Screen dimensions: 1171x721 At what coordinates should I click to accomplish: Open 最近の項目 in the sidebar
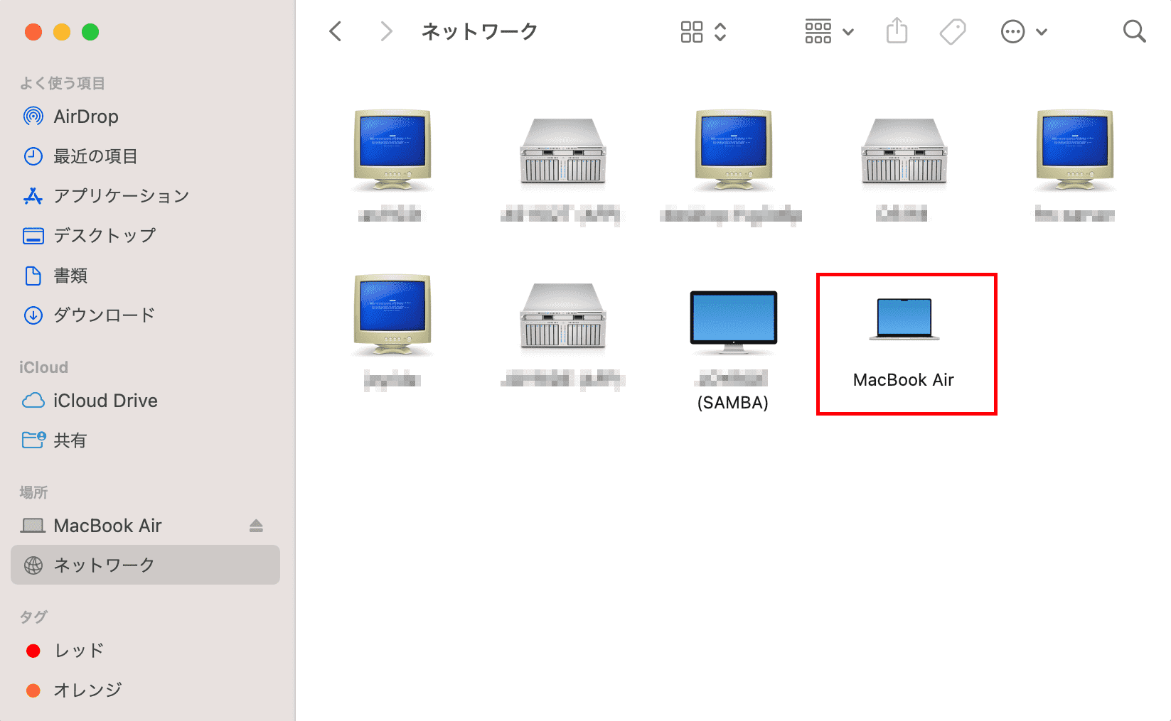coord(145,156)
